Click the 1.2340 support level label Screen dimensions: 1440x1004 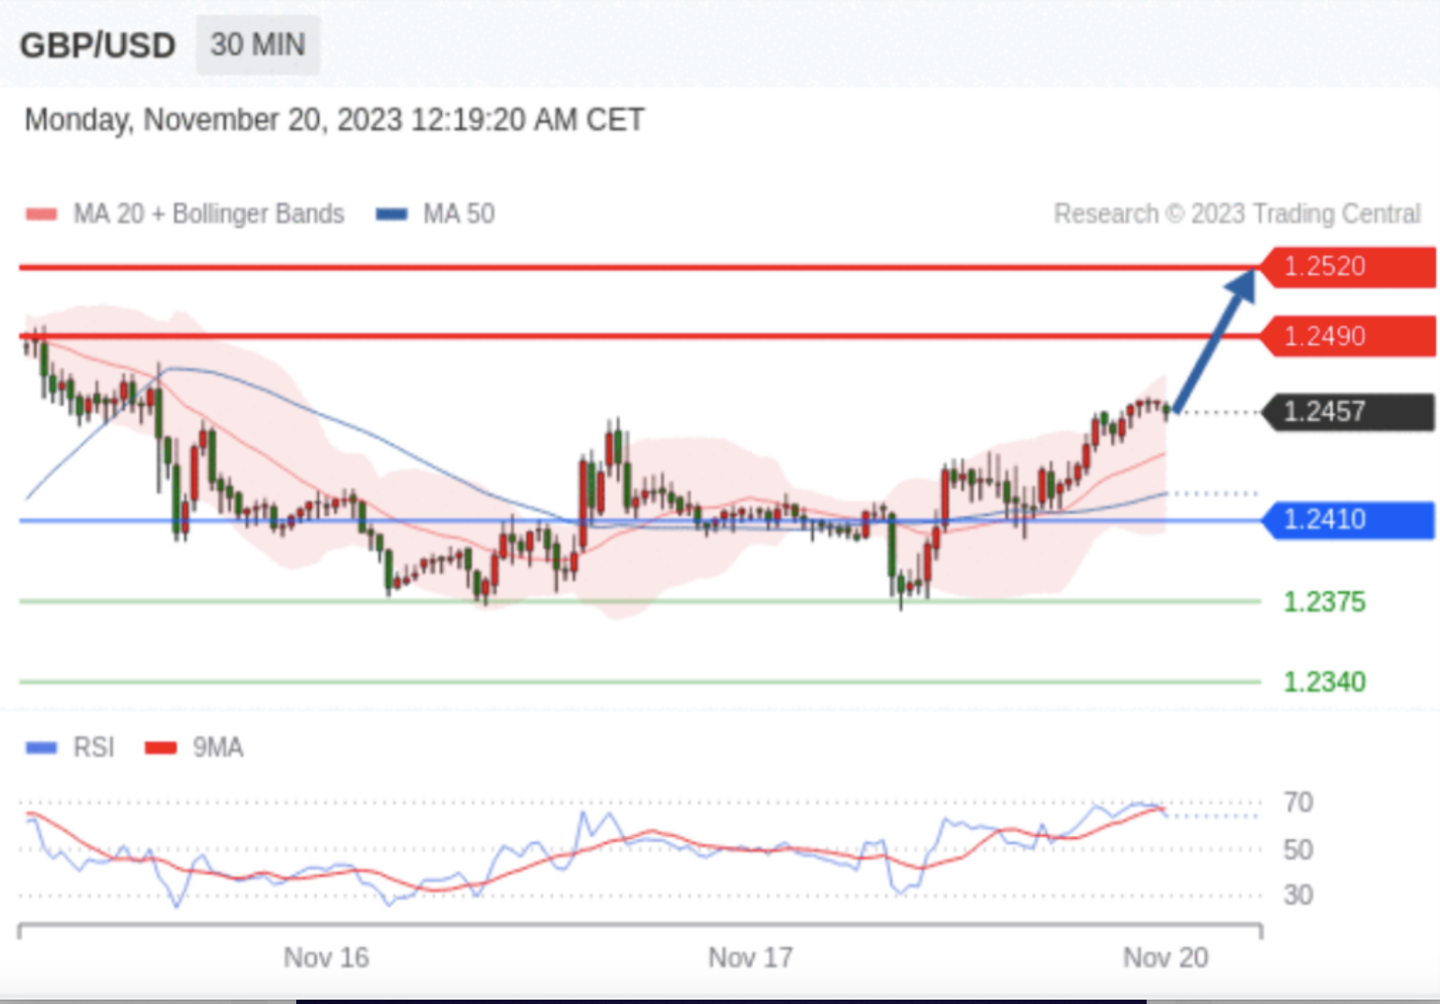coord(1325,681)
